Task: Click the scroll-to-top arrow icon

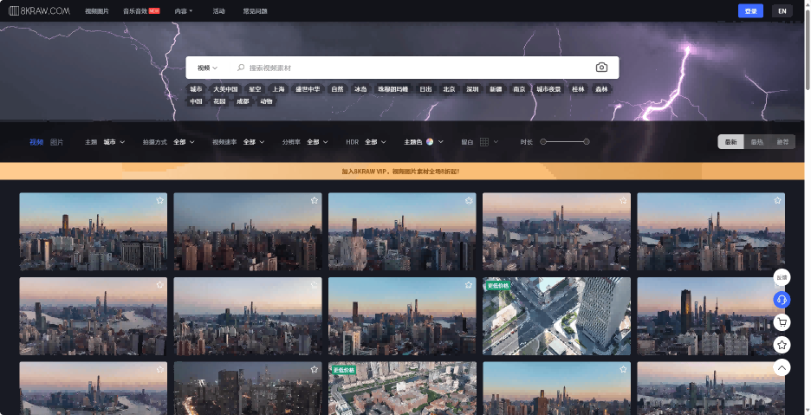Action: point(782,367)
